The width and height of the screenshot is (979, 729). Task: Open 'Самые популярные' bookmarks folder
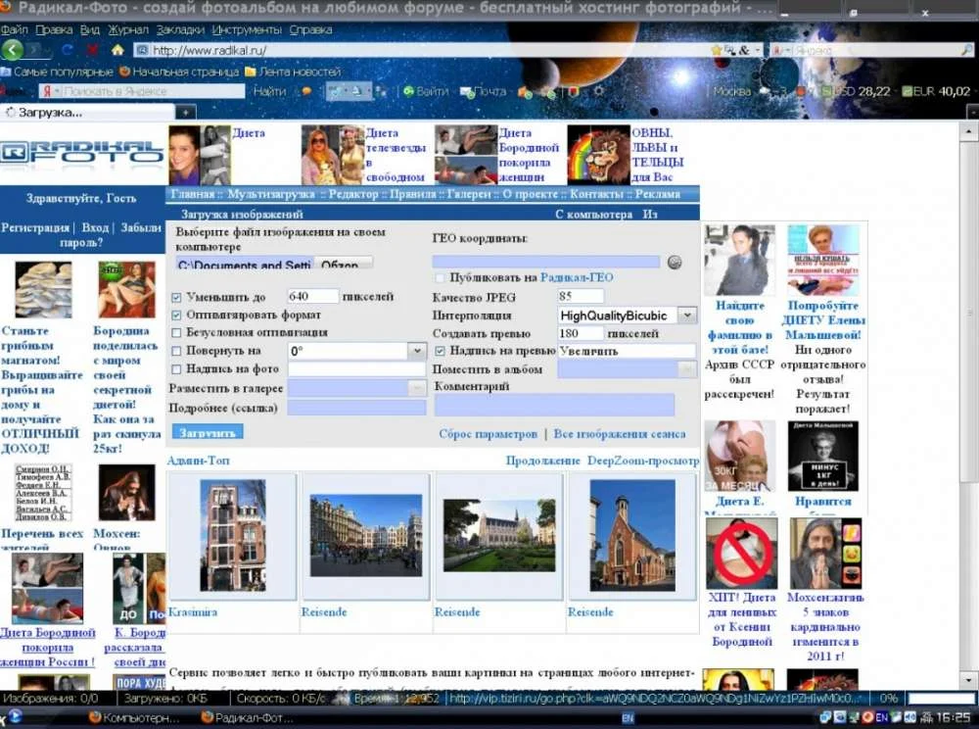[x=57, y=72]
